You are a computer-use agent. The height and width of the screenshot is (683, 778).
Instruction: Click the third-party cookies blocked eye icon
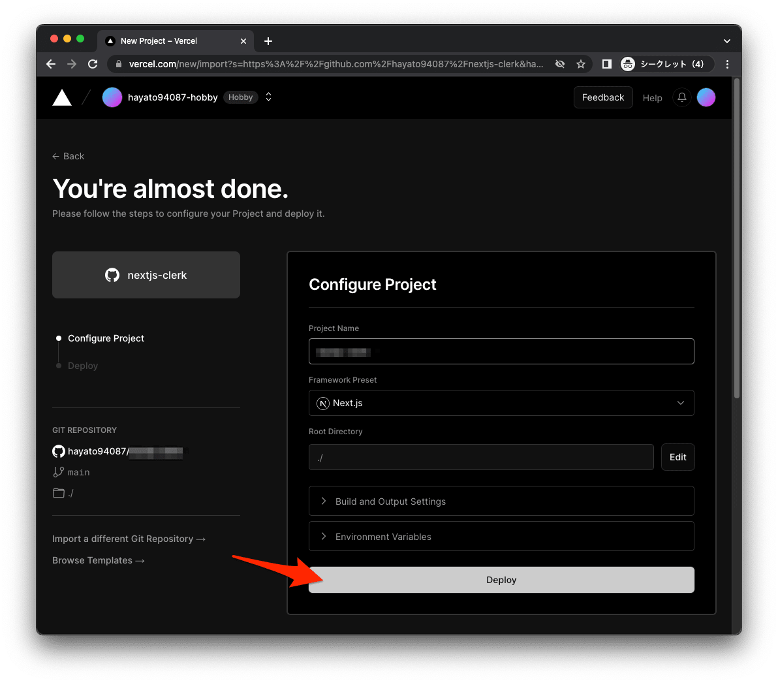(560, 64)
